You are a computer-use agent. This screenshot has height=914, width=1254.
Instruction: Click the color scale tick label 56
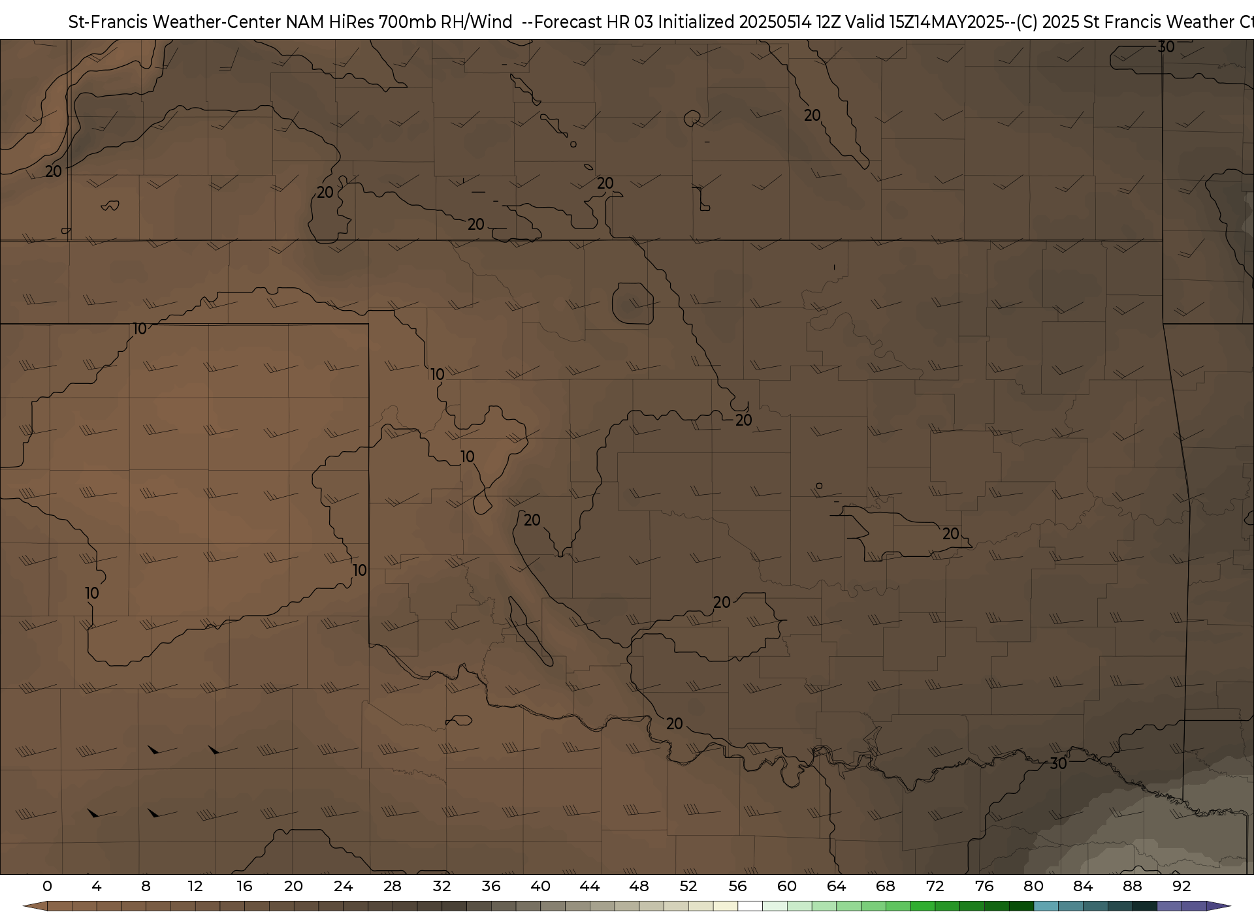[x=738, y=886]
